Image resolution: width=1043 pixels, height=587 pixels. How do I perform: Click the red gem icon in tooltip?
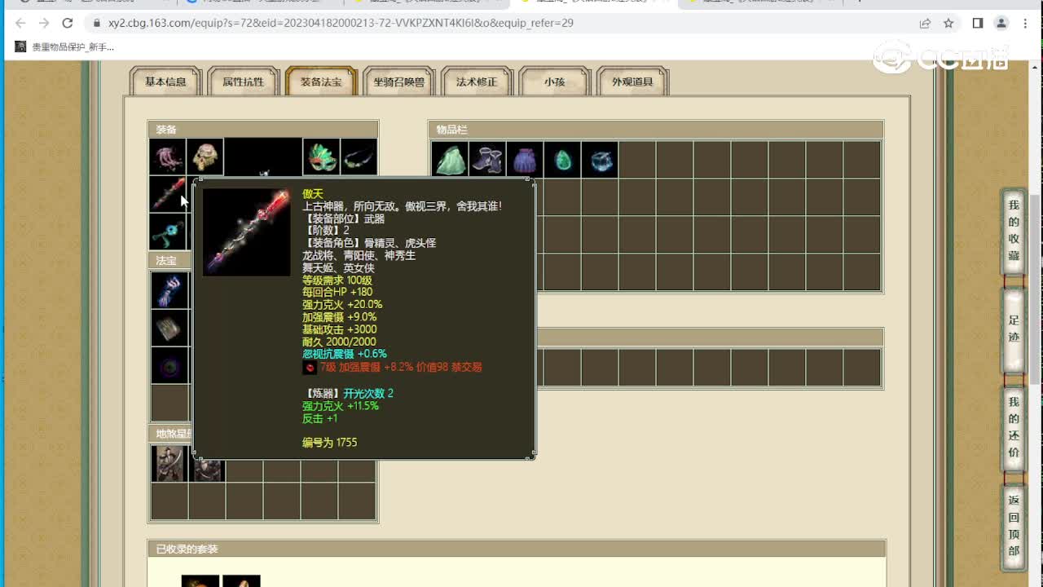310,368
